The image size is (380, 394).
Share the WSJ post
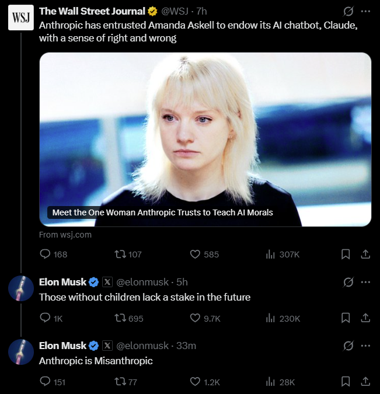(x=365, y=254)
